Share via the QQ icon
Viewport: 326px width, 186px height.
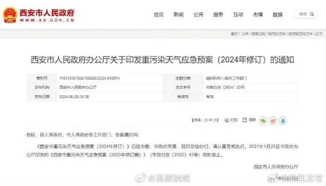(x=283, y=121)
